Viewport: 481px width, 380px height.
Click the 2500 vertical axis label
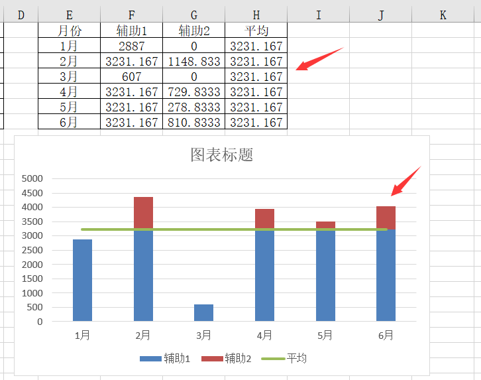pyautogui.click(x=32, y=250)
